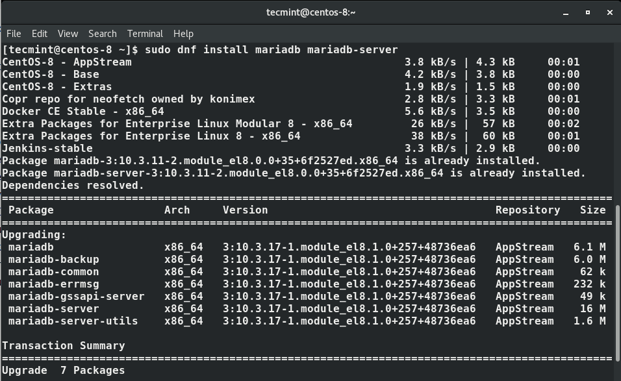This screenshot has height=381, width=621.
Task: Open the Search menu
Action: tap(103, 34)
